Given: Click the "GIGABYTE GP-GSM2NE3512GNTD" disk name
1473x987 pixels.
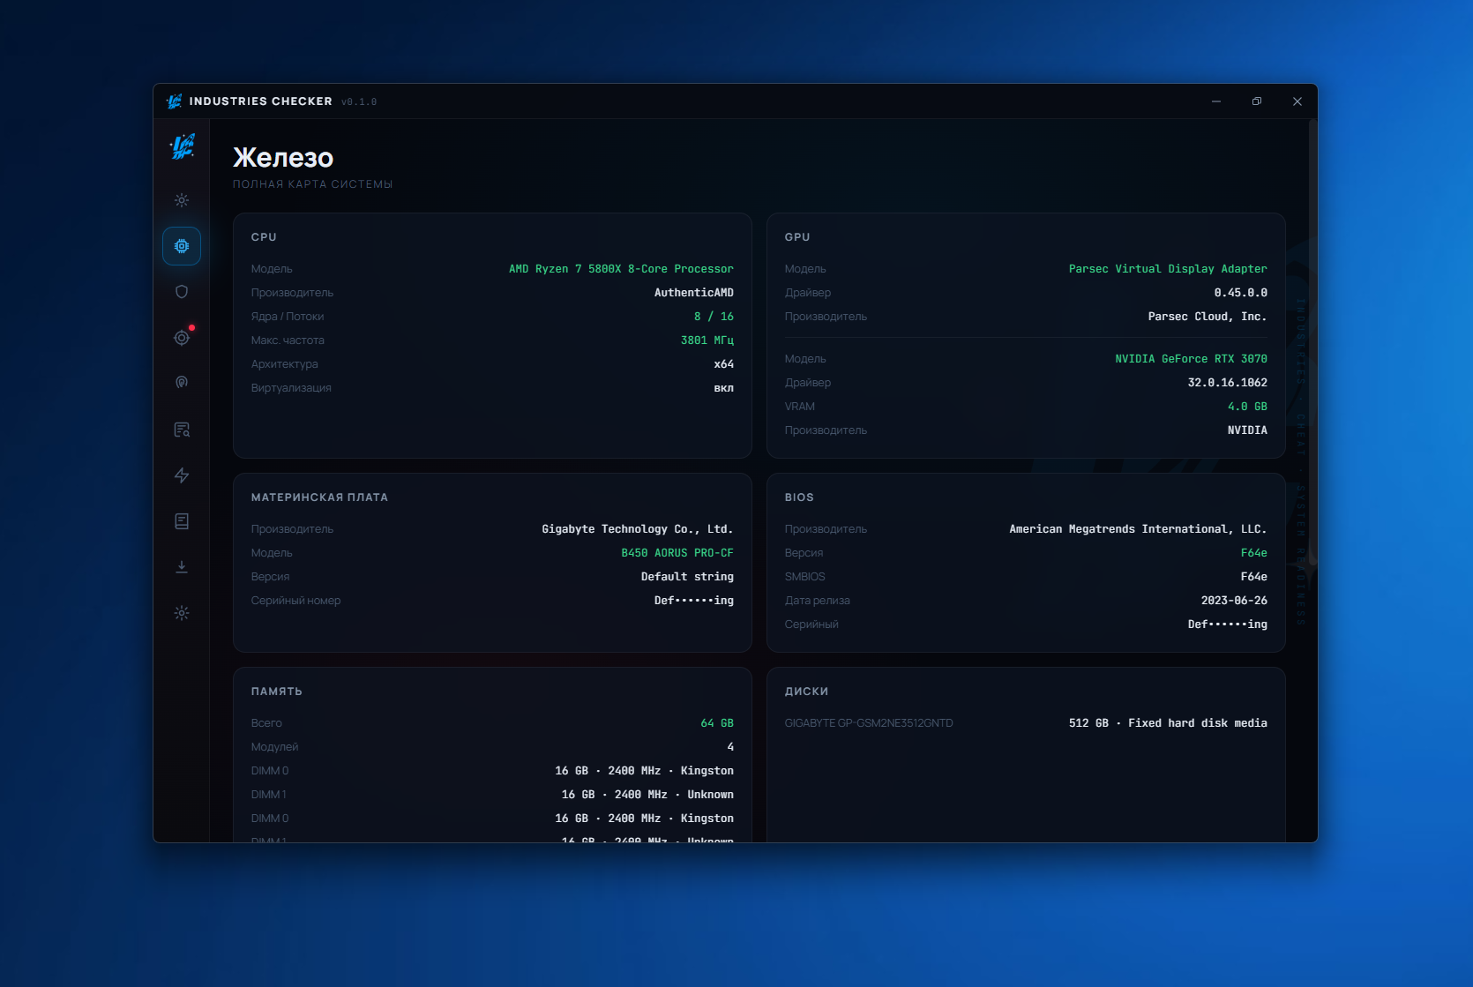Looking at the screenshot, I should (x=869, y=723).
